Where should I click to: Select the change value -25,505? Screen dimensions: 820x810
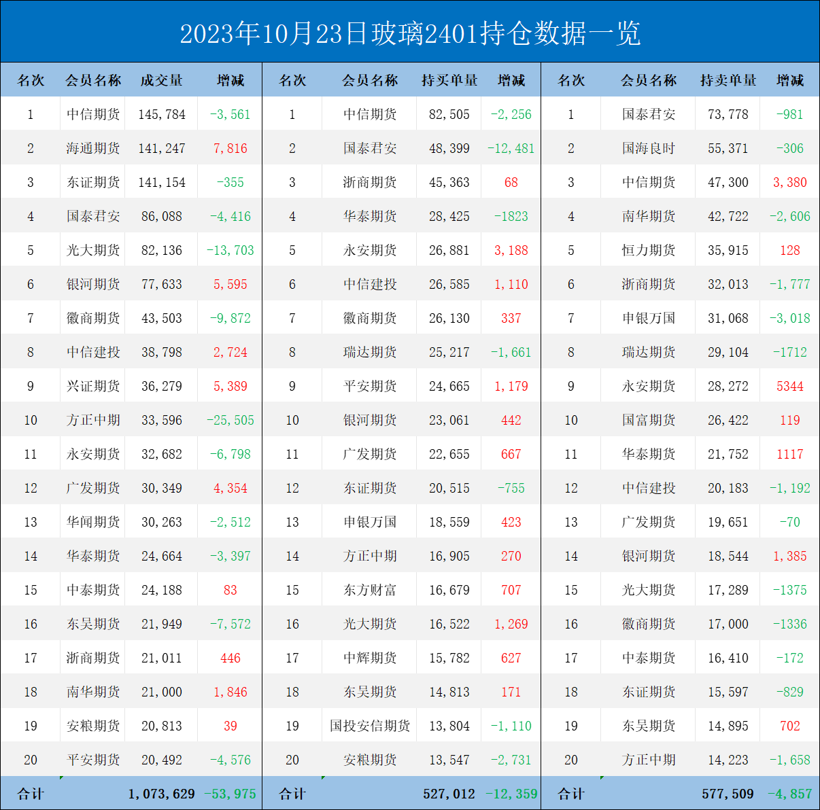230,420
